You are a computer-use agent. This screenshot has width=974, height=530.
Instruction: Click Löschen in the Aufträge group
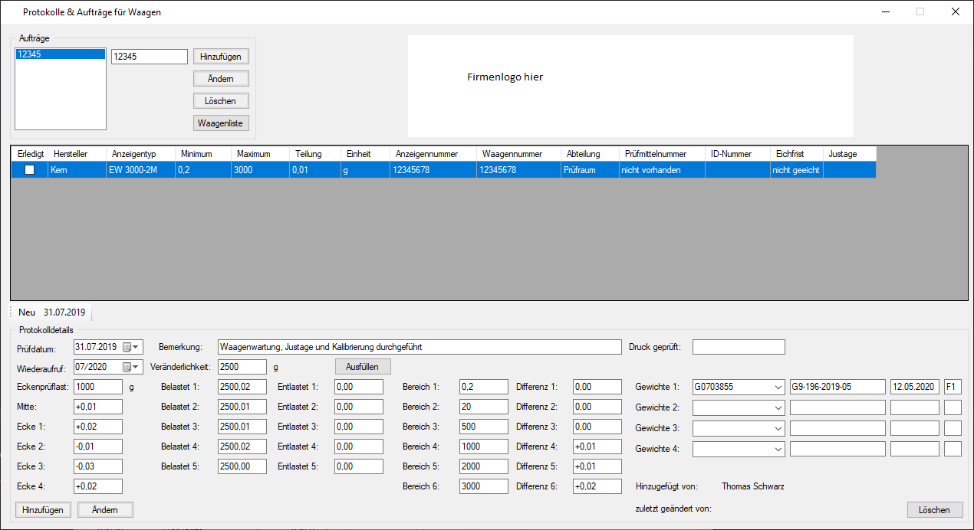pyautogui.click(x=221, y=101)
